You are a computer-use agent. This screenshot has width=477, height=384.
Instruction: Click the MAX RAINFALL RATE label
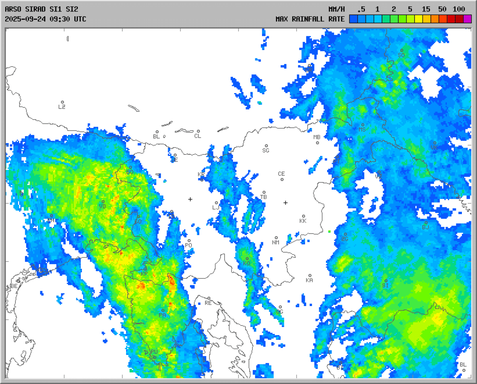click(x=310, y=19)
